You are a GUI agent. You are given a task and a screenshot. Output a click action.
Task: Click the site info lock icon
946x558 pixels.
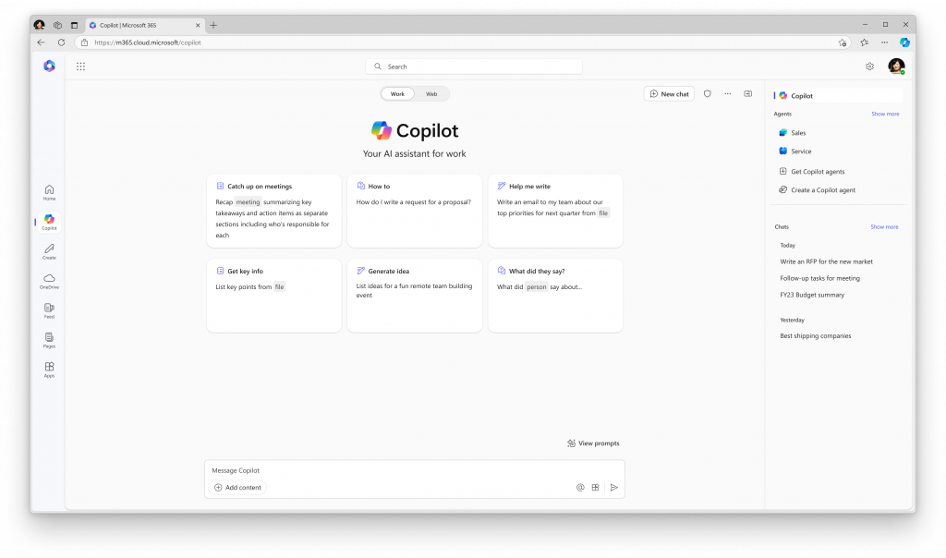coord(84,42)
